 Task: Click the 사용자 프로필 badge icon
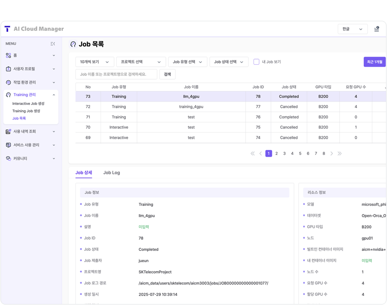tap(8, 69)
